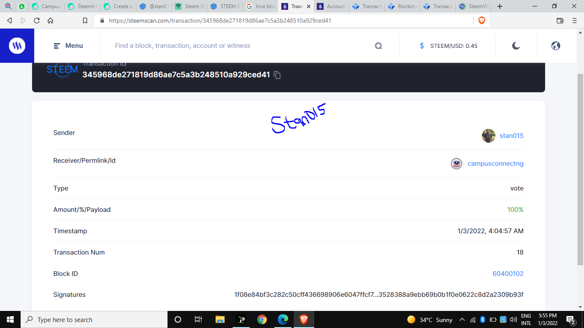Bookmark this page using the bookmark icon
Screen dimensions: 584x328
pos(85,20)
